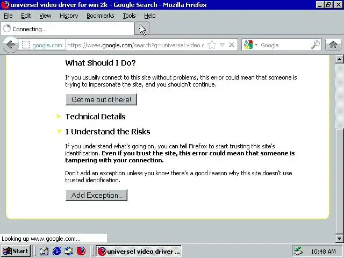Click the Show Desktop quick launch icon
The width and height of the screenshot is (344, 258).
coord(44,251)
